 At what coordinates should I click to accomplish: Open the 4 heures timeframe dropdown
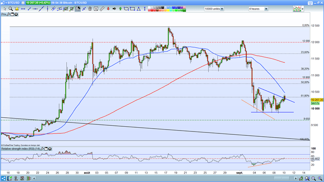pyautogui.click(x=258, y=9)
